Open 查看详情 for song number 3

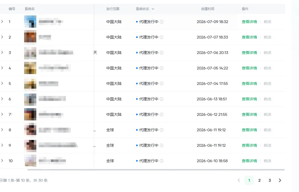pyautogui.click(x=249, y=53)
